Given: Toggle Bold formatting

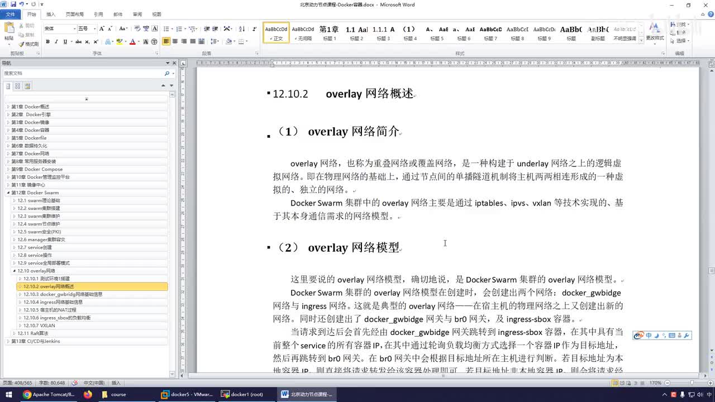Looking at the screenshot, I should [47, 41].
